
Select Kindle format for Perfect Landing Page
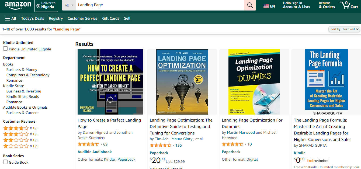pos(109,159)
